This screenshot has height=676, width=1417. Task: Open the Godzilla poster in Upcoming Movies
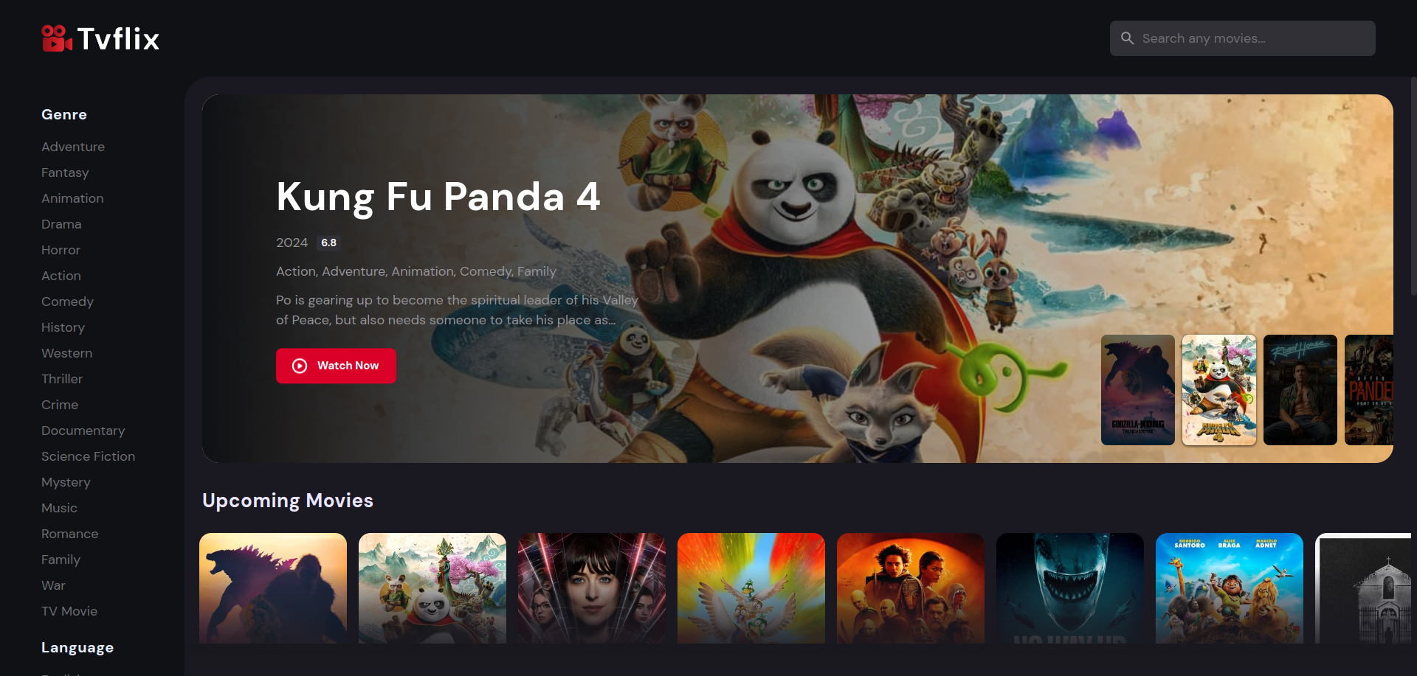272,588
